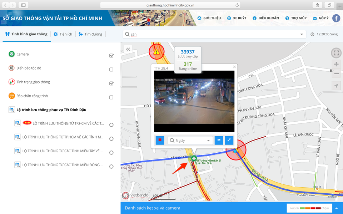Image resolution: width=343 pixels, height=214 pixels.
Task: Click the green Nhanh legend swatch
Action: [302, 208]
